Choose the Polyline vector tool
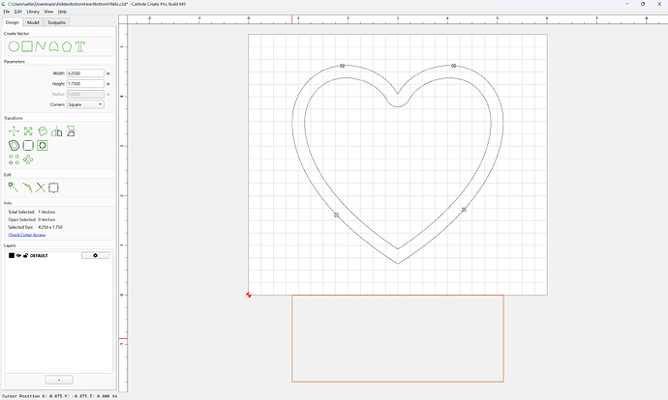This screenshot has width=668, height=400. [x=40, y=46]
